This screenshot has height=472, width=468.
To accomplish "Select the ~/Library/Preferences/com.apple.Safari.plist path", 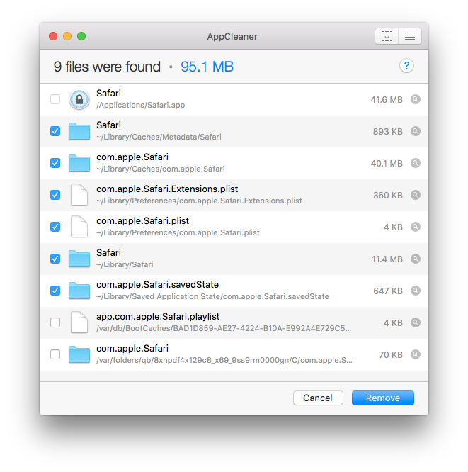I will click(178, 232).
